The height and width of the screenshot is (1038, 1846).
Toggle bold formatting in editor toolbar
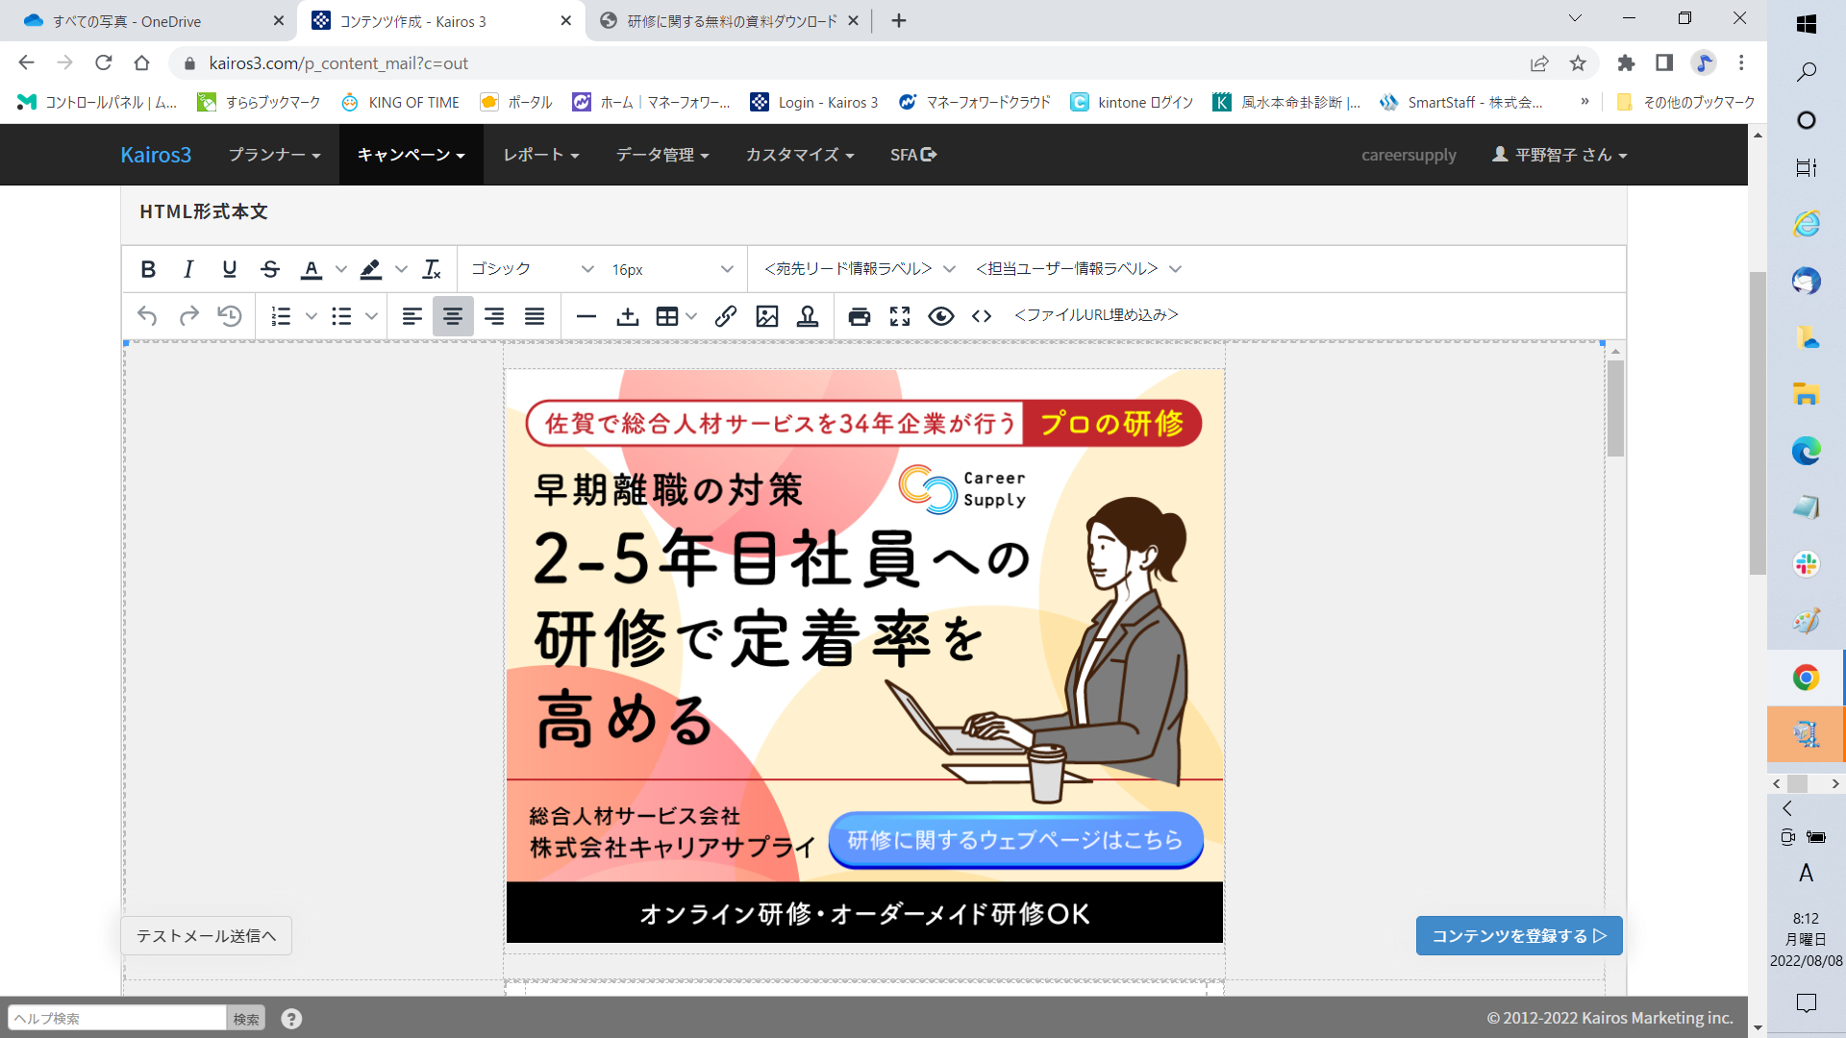click(x=148, y=269)
